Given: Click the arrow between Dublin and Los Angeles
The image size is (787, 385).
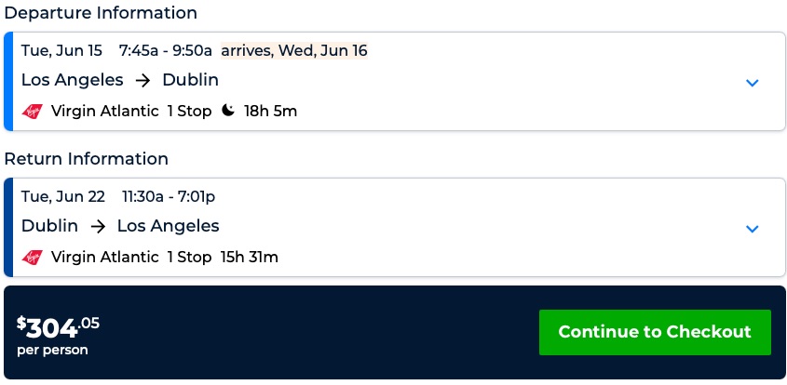Looking at the screenshot, I should click(x=98, y=226).
